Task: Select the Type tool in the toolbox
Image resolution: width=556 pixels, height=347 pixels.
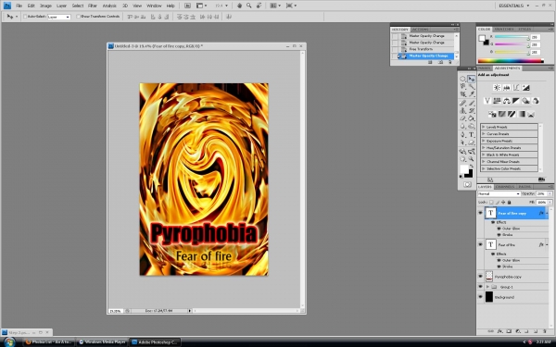Action: (x=472, y=134)
